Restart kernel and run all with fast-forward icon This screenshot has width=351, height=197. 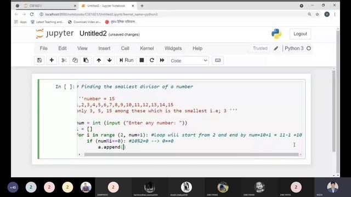[x=162, y=60]
